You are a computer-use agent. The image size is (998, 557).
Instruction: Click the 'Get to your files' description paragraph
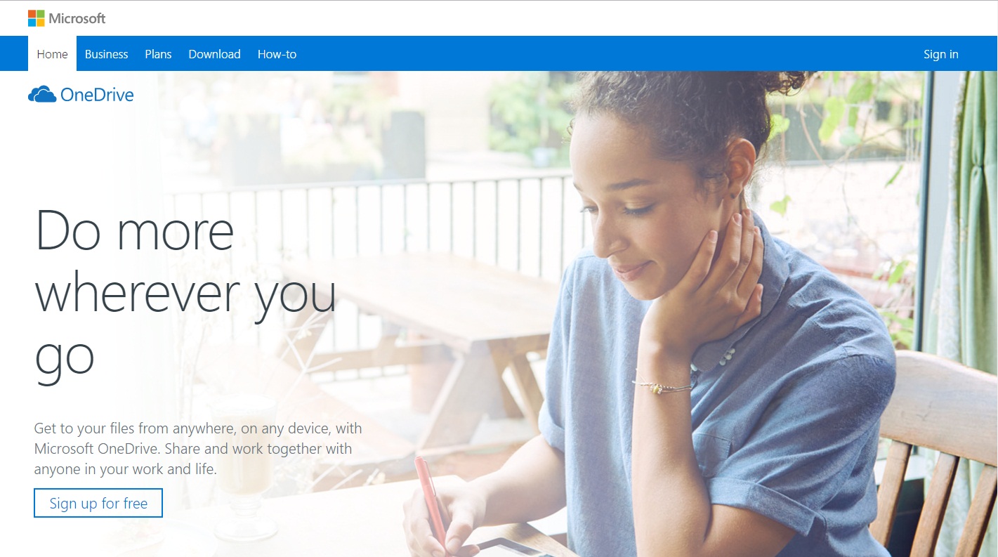pyautogui.click(x=198, y=448)
